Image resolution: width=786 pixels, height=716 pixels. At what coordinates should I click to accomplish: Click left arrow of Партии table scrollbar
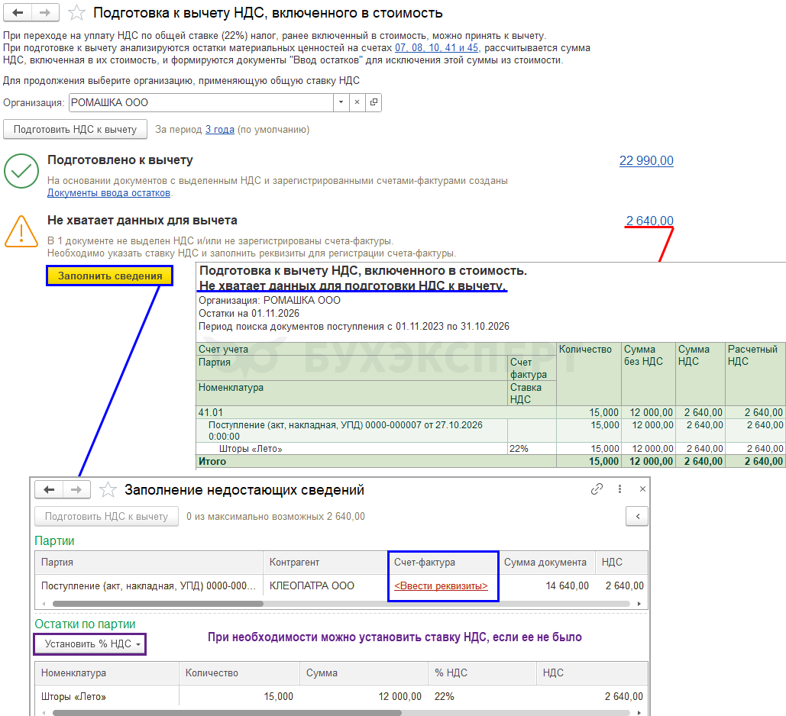click(x=44, y=604)
